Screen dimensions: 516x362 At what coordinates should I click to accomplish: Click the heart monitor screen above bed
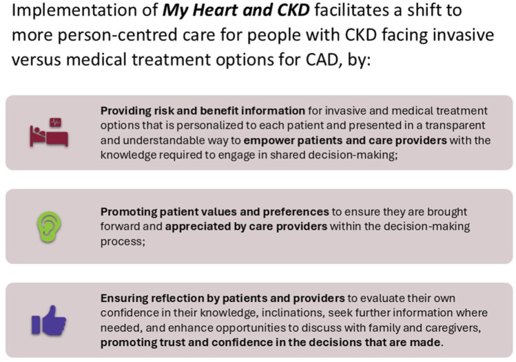(56, 123)
